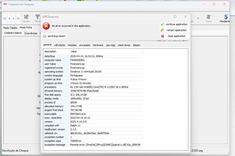The image size is (235, 156).
Task: View the disasm tab
Action: click(136, 45)
